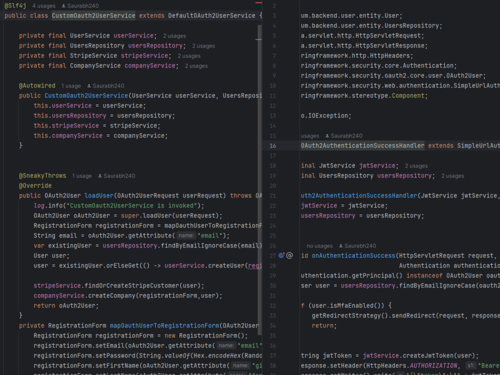500x375 pixels.
Task: Click the highlighted CustomOauth2UserService class name in the declaration
Action: point(93,15)
